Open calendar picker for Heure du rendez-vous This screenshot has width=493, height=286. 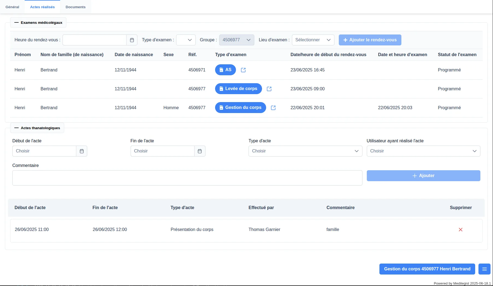point(132,40)
